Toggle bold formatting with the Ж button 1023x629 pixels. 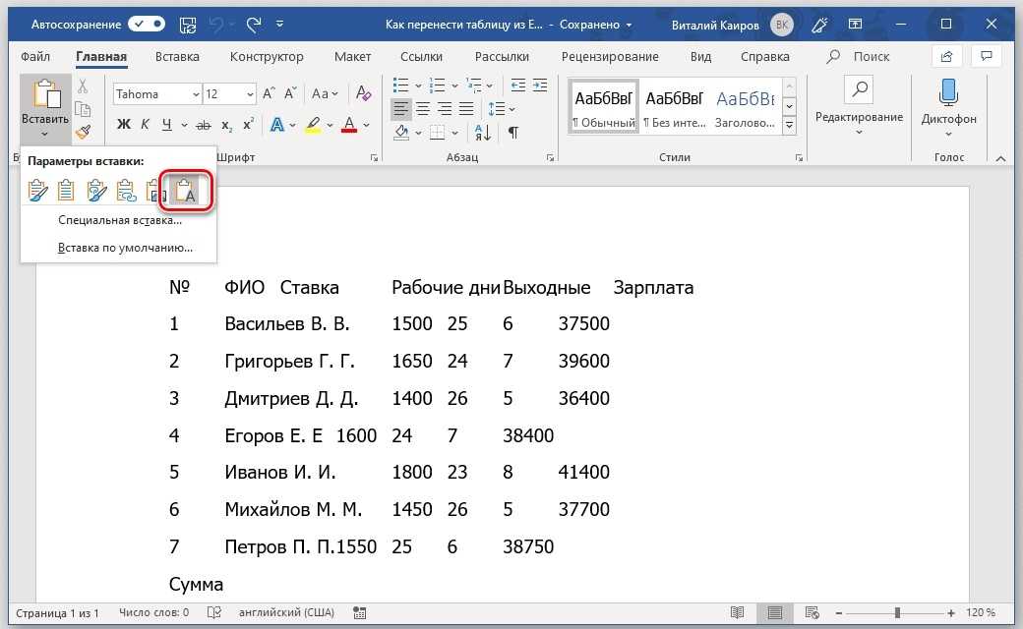pyautogui.click(x=124, y=125)
